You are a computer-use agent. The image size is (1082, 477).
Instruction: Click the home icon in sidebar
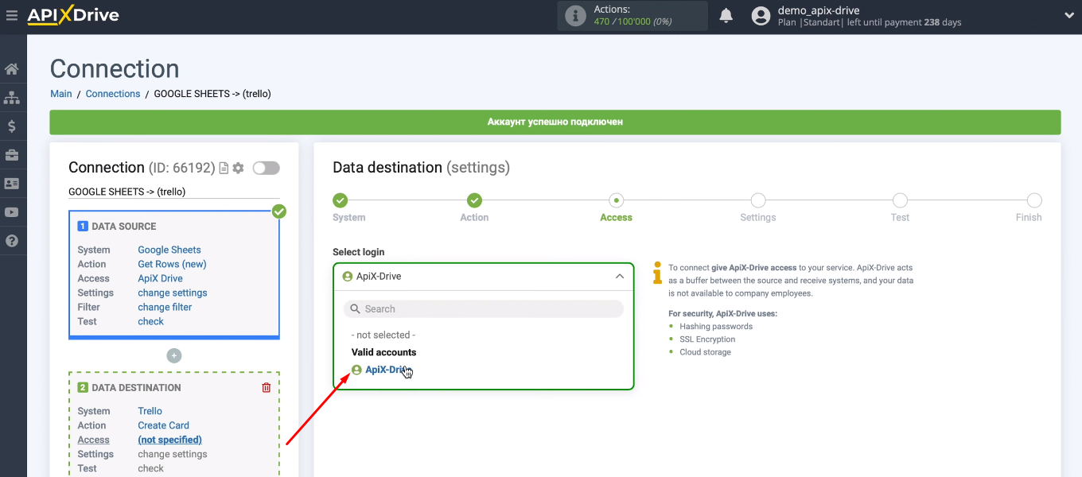tap(12, 69)
